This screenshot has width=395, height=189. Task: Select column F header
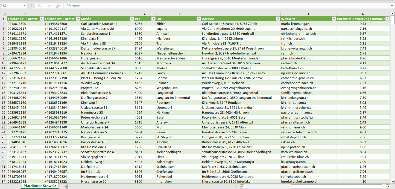click(107, 14)
